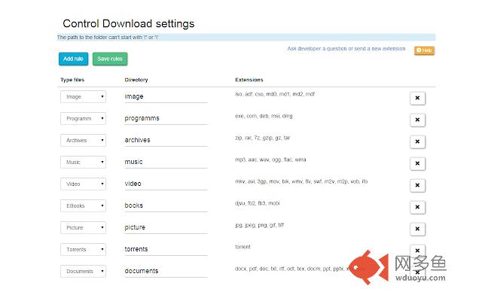Click the Save rules button

(x=110, y=59)
